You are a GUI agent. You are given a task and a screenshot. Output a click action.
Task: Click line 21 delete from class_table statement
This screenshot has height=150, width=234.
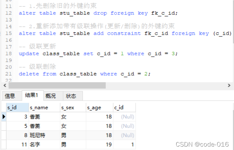tap(85, 74)
